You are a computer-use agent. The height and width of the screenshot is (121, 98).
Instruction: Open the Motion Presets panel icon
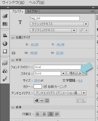tap(5, 79)
